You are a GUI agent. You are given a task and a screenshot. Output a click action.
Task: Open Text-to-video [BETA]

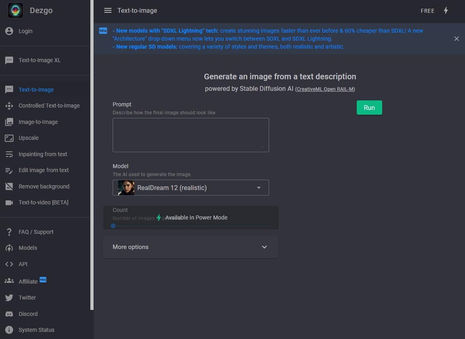[x=44, y=202]
